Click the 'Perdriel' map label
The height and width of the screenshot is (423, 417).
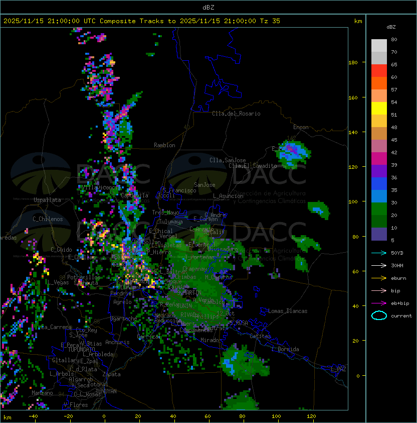(122, 293)
